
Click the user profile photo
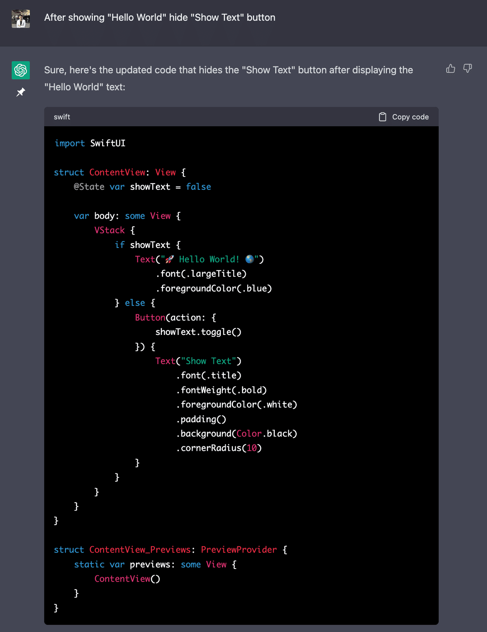pyautogui.click(x=21, y=19)
